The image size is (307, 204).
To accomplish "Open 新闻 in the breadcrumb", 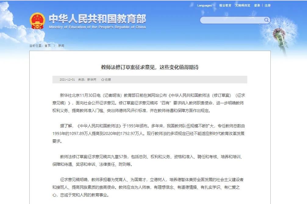I will point(61,46).
